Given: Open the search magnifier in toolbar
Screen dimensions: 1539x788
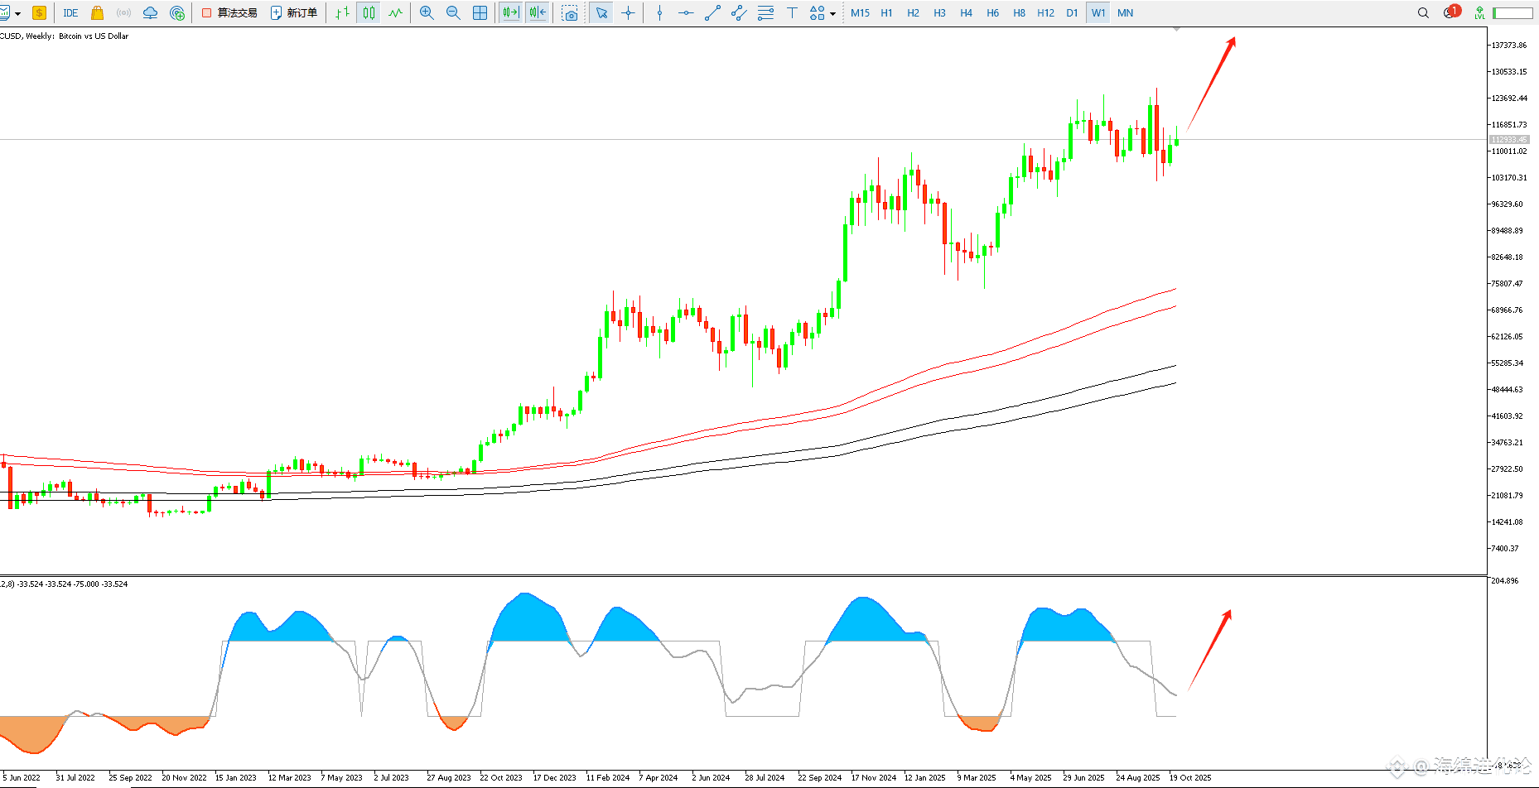Looking at the screenshot, I should 1423,13.
